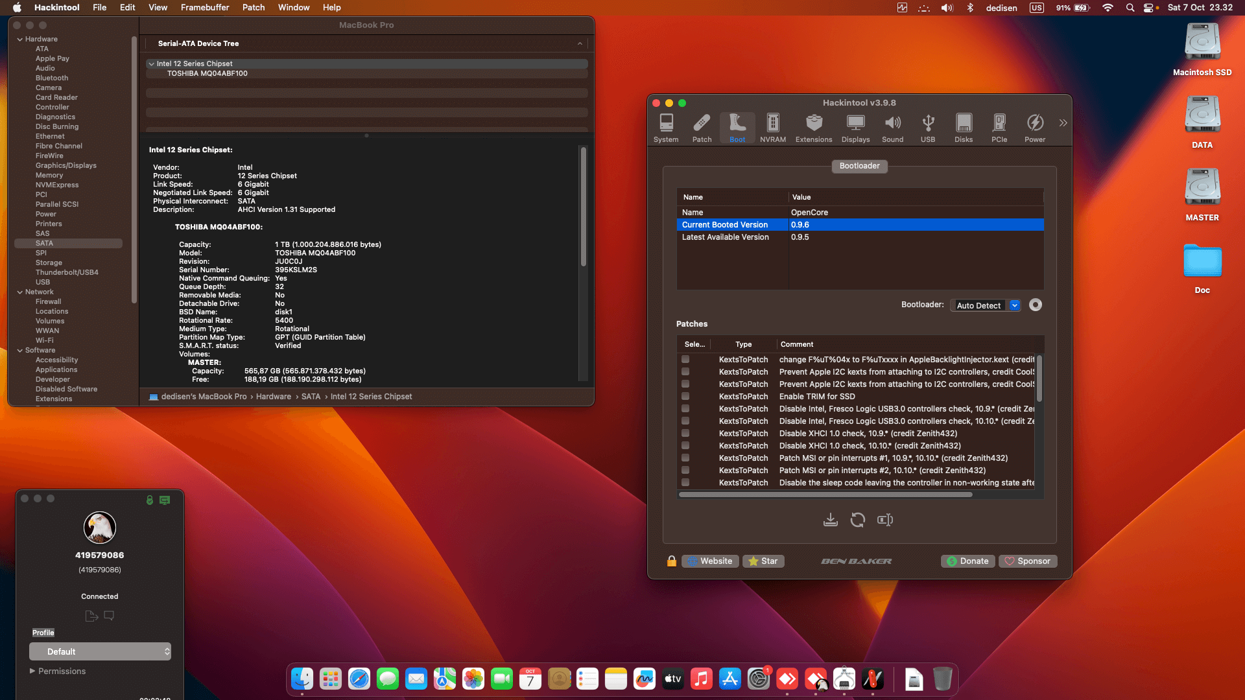Open the NVRAM toolbar section
This screenshot has width=1245, height=700.
point(772,128)
